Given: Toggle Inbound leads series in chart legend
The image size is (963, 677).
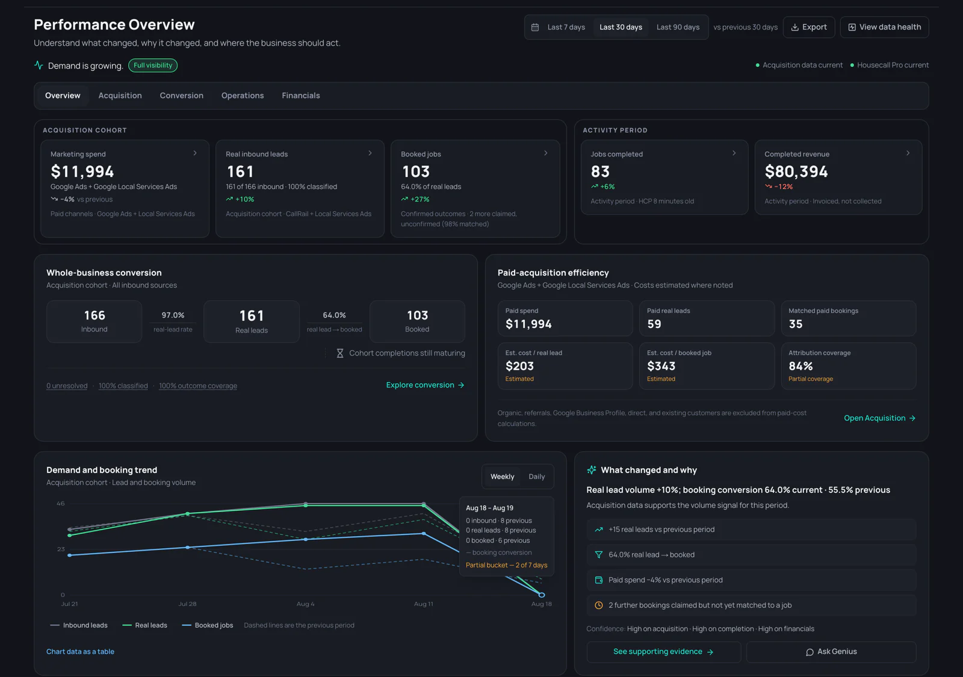Looking at the screenshot, I should 79,625.
